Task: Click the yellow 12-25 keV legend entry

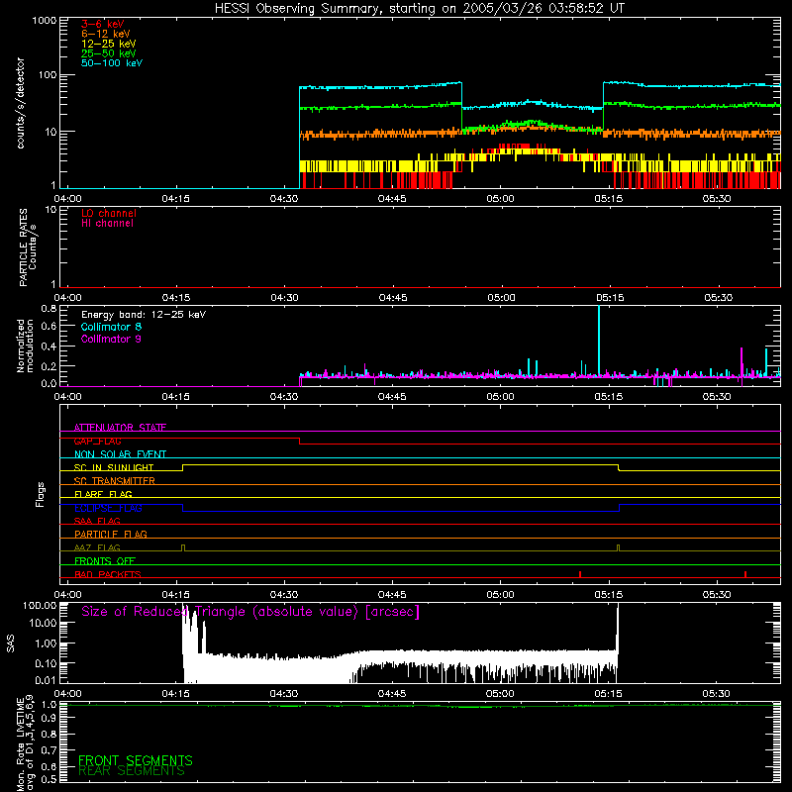Action: (108, 44)
